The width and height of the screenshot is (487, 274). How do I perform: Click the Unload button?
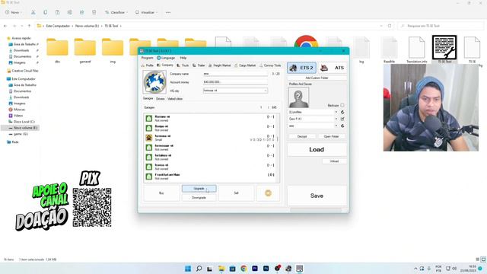click(334, 161)
